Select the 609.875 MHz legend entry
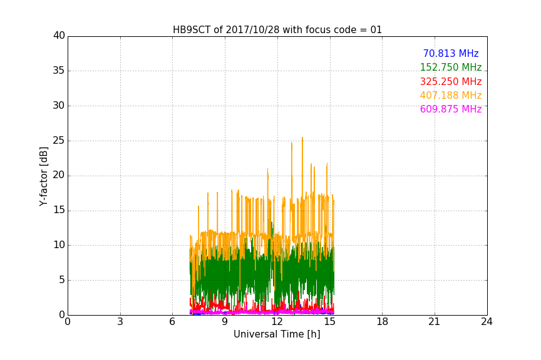The image size is (541, 360). (451, 109)
